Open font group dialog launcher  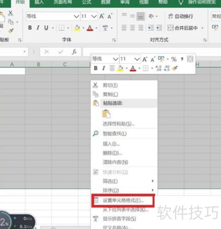pos(114,40)
